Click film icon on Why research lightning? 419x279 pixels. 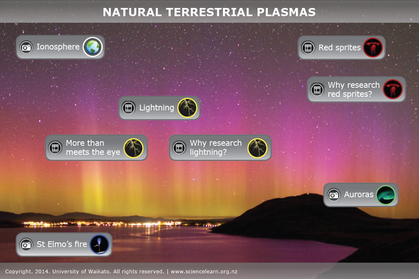179,147
